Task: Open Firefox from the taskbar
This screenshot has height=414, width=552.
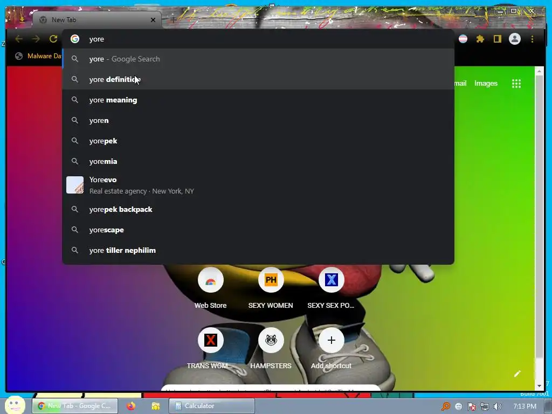Action: point(131,406)
